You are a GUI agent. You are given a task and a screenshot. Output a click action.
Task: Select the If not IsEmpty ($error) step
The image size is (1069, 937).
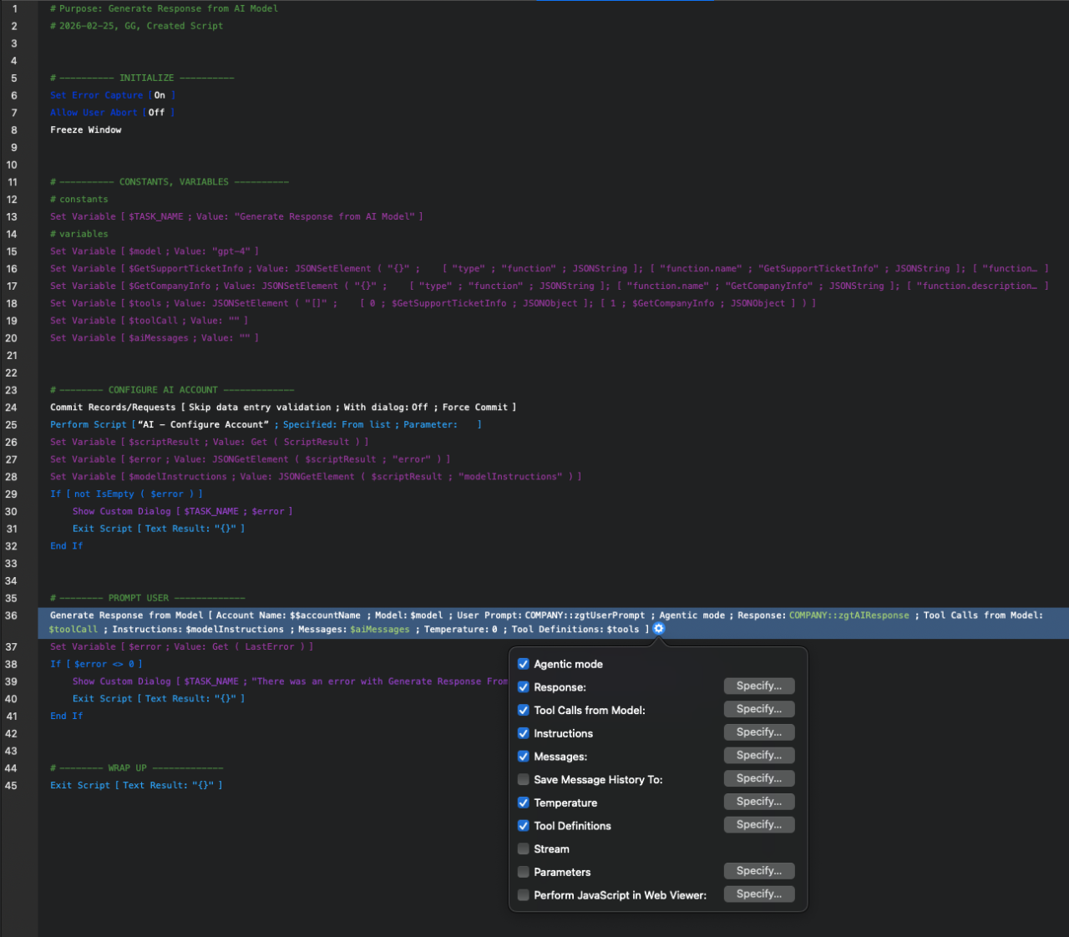pyautogui.click(x=126, y=494)
